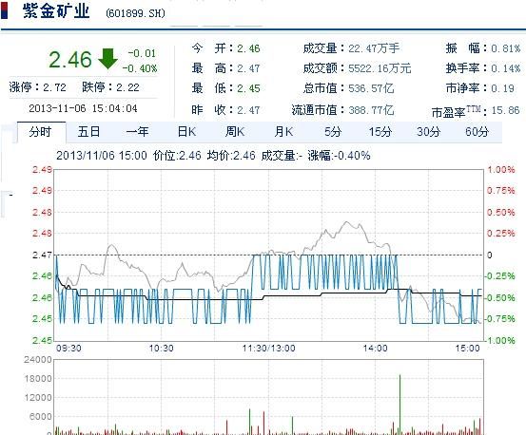Click the 10:30 time axis label
The height and width of the screenshot is (435, 526).
click(x=161, y=349)
